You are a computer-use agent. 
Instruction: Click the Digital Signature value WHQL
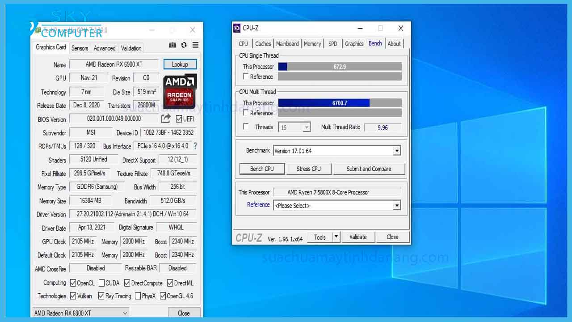[x=176, y=227]
